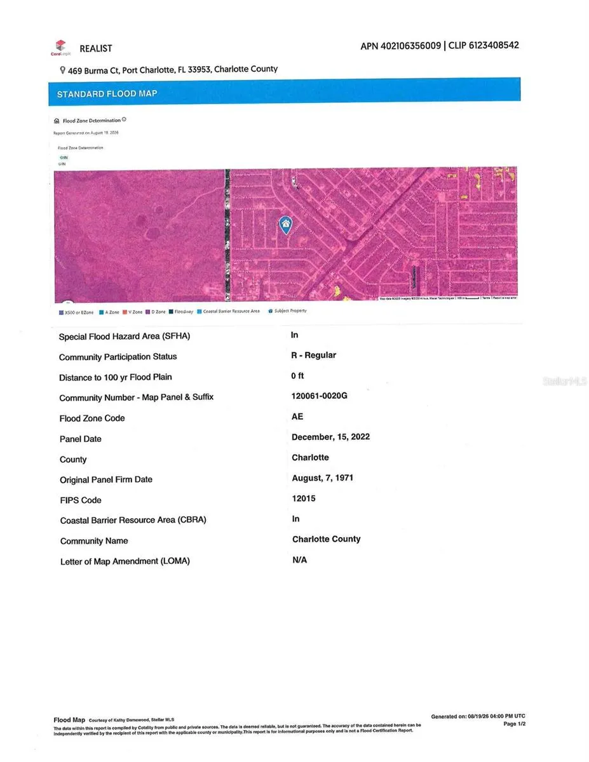The image size is (589, 762).
Task: Click the 469 Burma Ct address line
Action: 173,69
